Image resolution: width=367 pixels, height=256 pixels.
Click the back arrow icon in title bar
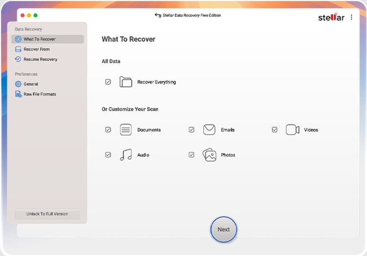coord(158,15)
